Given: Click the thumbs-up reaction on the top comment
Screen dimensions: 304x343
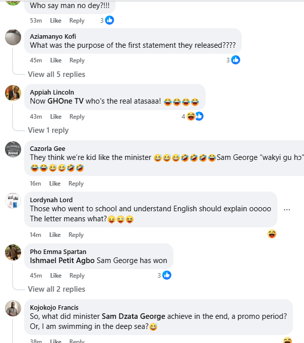Looking at the screenshot, I should point(109,20).
